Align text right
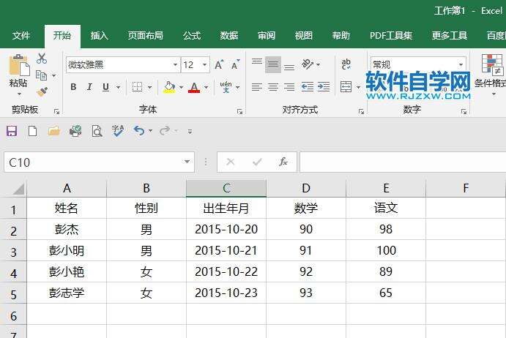 tap(289, 87)
